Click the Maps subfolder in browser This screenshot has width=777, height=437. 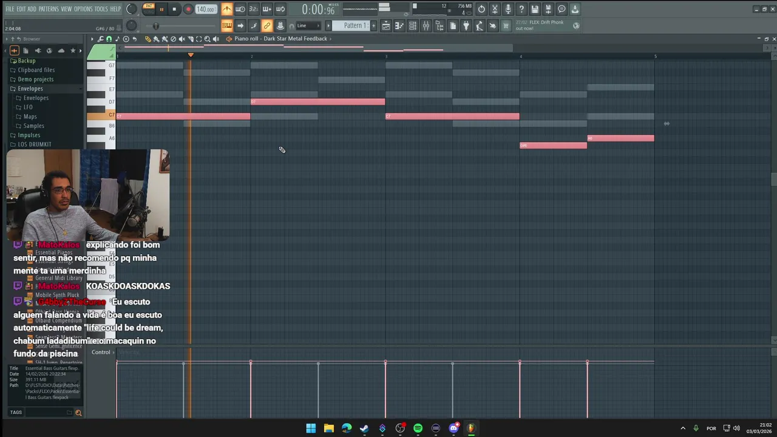[x=30, y=117]
